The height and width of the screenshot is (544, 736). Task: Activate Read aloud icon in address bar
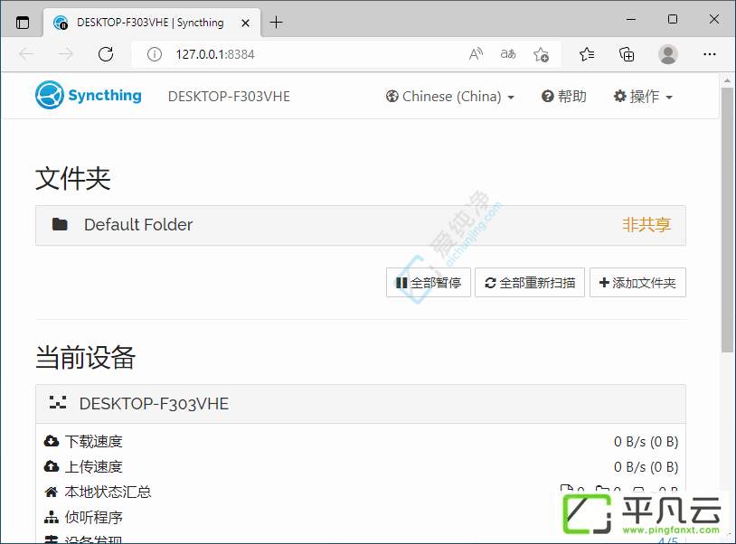click(476, 54)
